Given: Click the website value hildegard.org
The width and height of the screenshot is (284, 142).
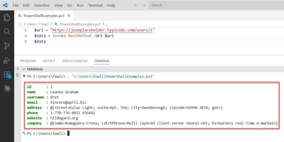Looking at the screenshot, I should pyautogui.click(x=64, y=118).
